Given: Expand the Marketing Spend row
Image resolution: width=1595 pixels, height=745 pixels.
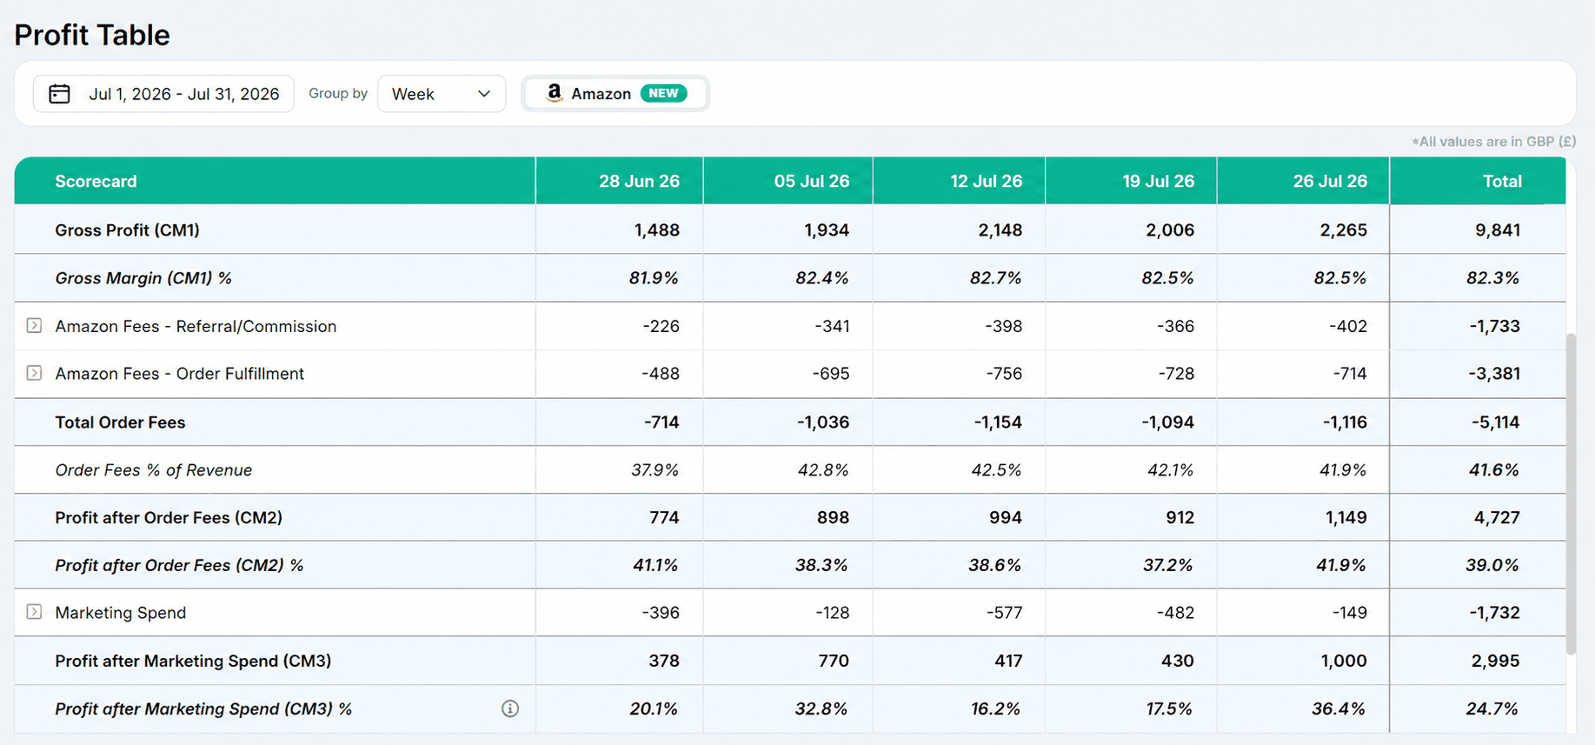Looking at the screenshot, I should pyautogui.click(x=34, y=612).
